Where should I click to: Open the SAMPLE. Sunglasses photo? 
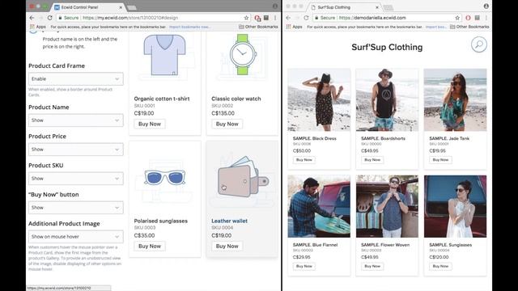[455, 206]
